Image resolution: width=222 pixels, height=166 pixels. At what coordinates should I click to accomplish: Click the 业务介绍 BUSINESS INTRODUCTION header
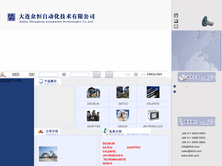[127, 132]
